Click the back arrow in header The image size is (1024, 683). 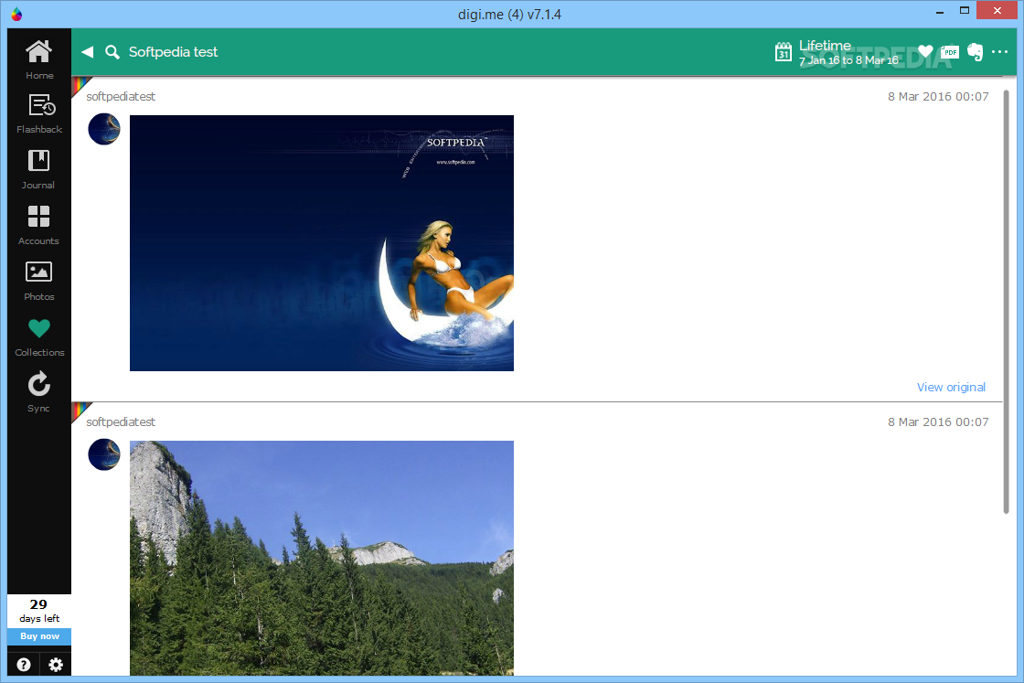87,51
